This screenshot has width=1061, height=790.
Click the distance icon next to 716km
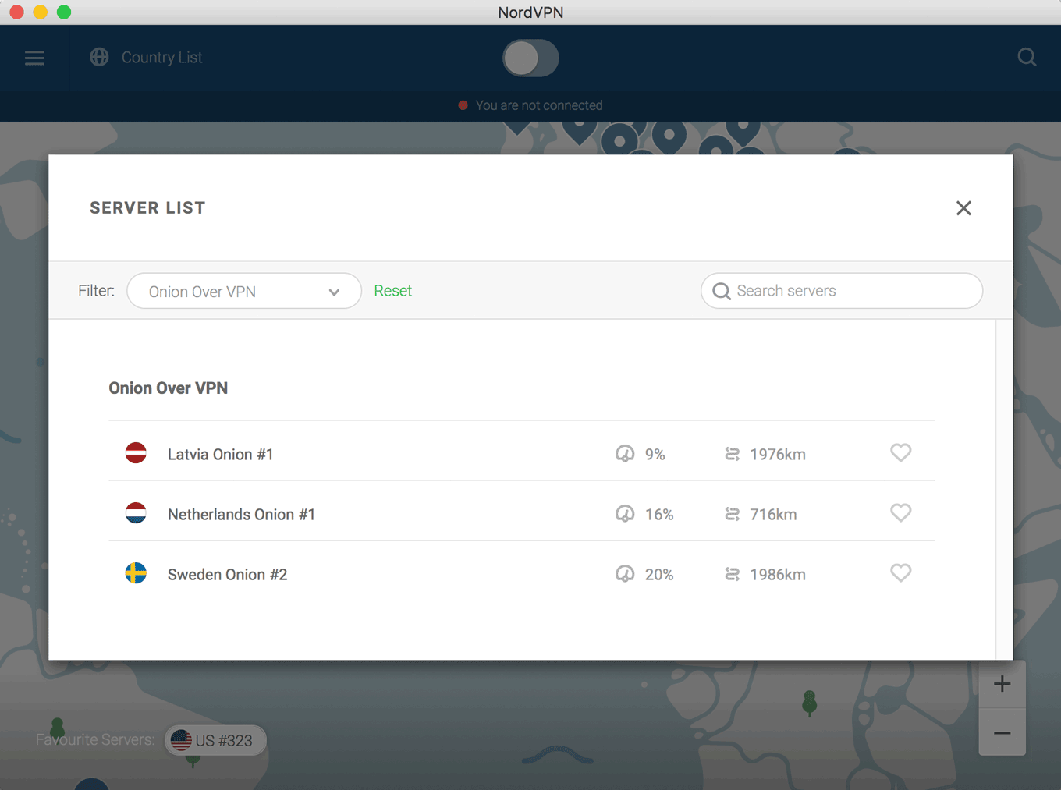click(732, 514)
